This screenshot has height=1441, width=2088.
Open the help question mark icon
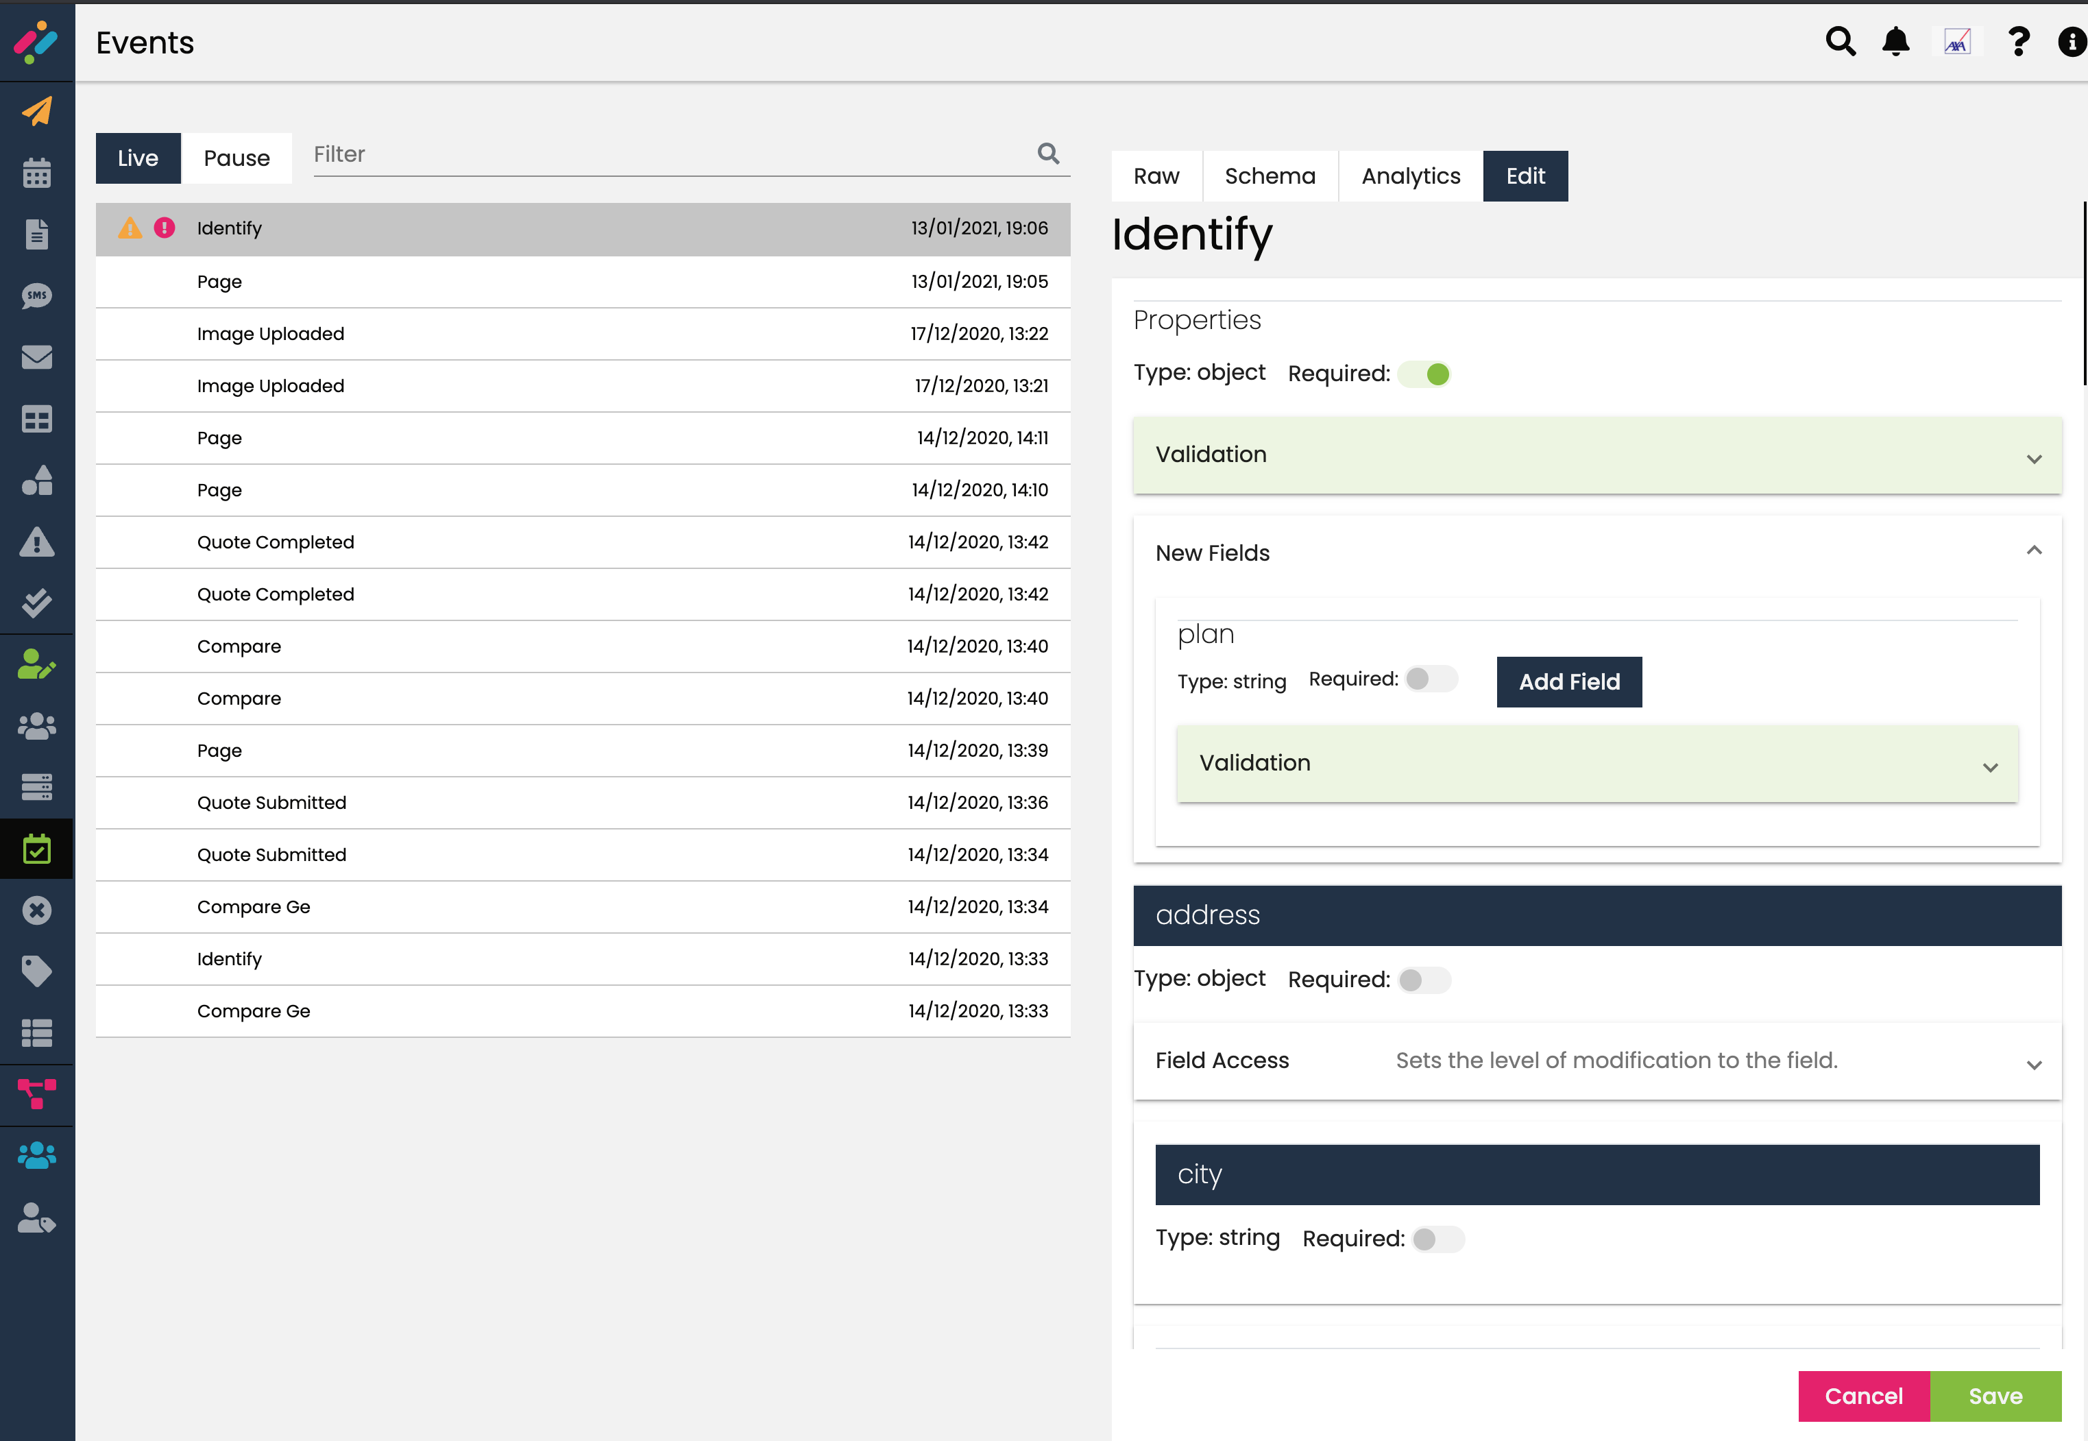pyautogui.click(x=2019, y=42)
